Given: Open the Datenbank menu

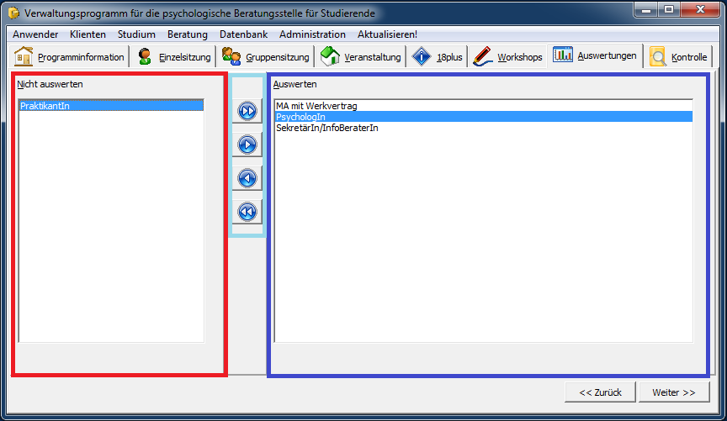Looking at the screenshot, I should click(243, 34).
